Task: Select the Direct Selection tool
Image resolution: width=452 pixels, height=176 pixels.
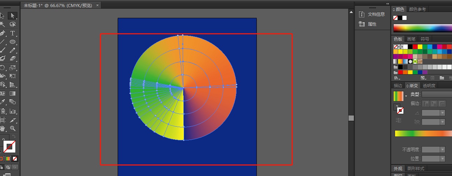Action: pyautogui.click(x=13, y=16)
